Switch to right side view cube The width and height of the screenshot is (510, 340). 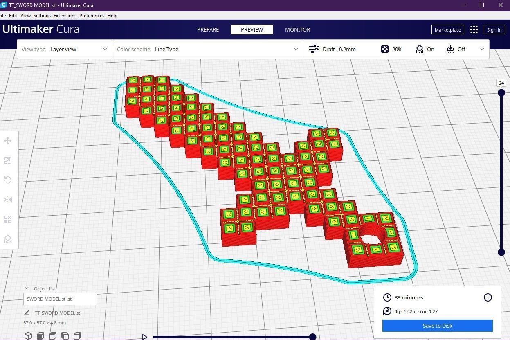point(77,336)
